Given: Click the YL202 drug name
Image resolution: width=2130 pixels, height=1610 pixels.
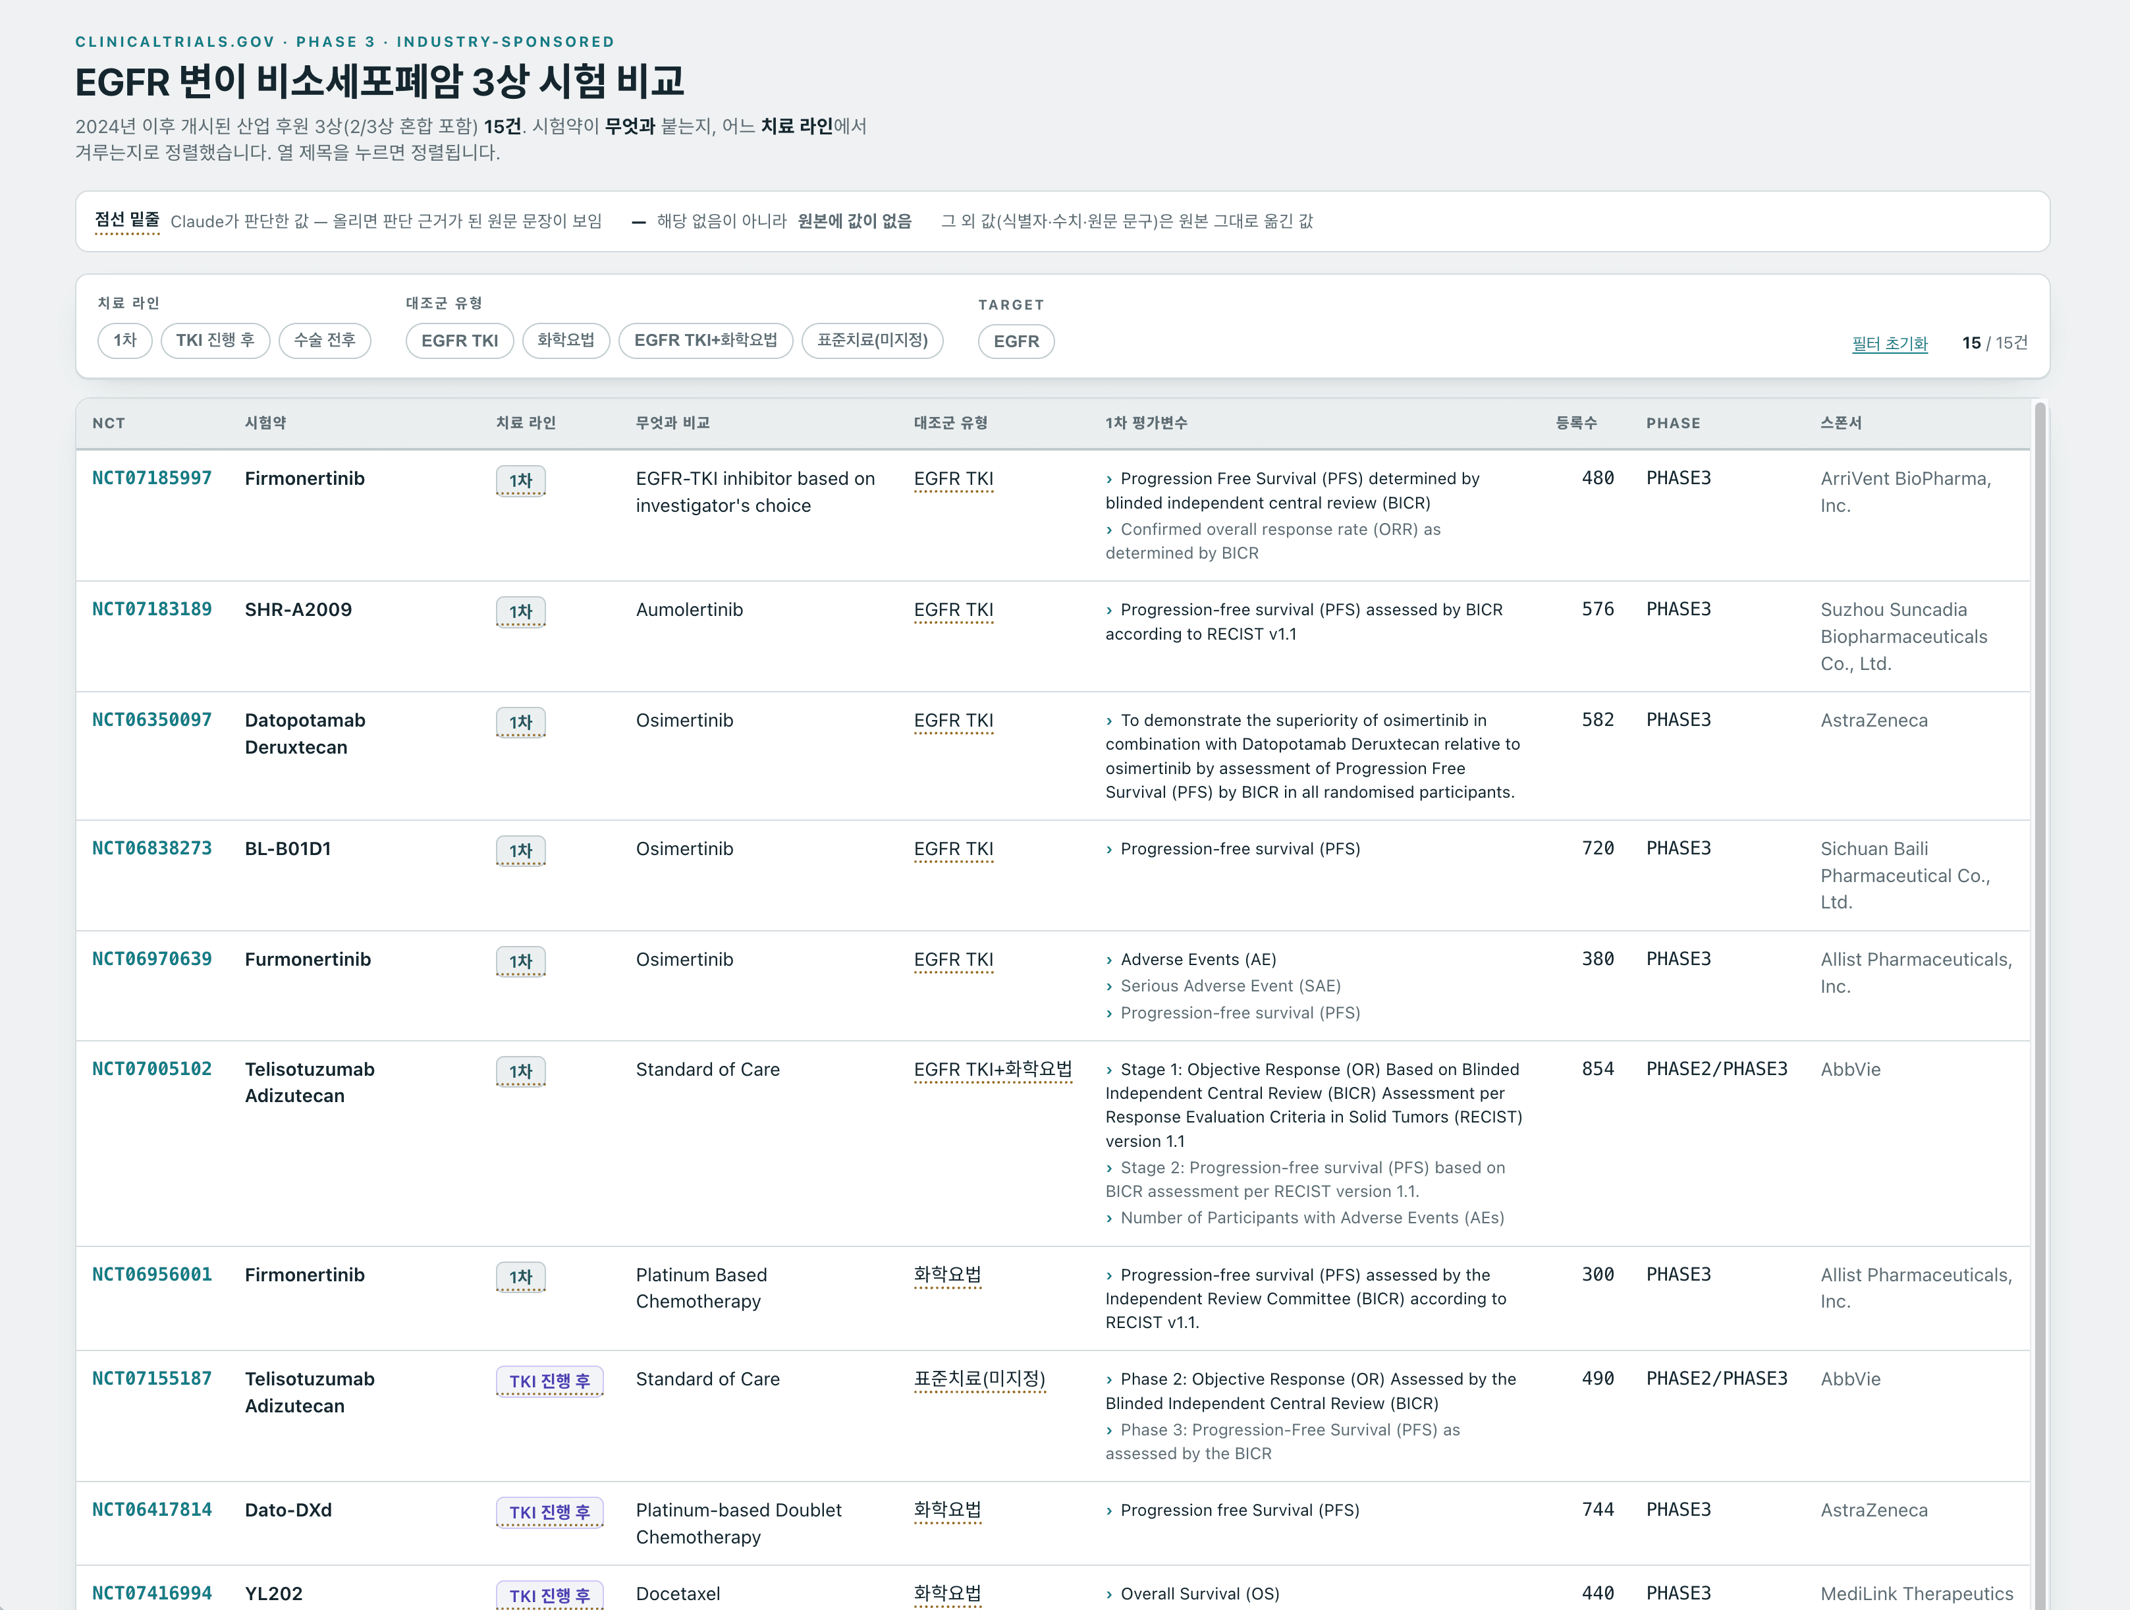Looking at the screenshot, I should (273, 1594).
